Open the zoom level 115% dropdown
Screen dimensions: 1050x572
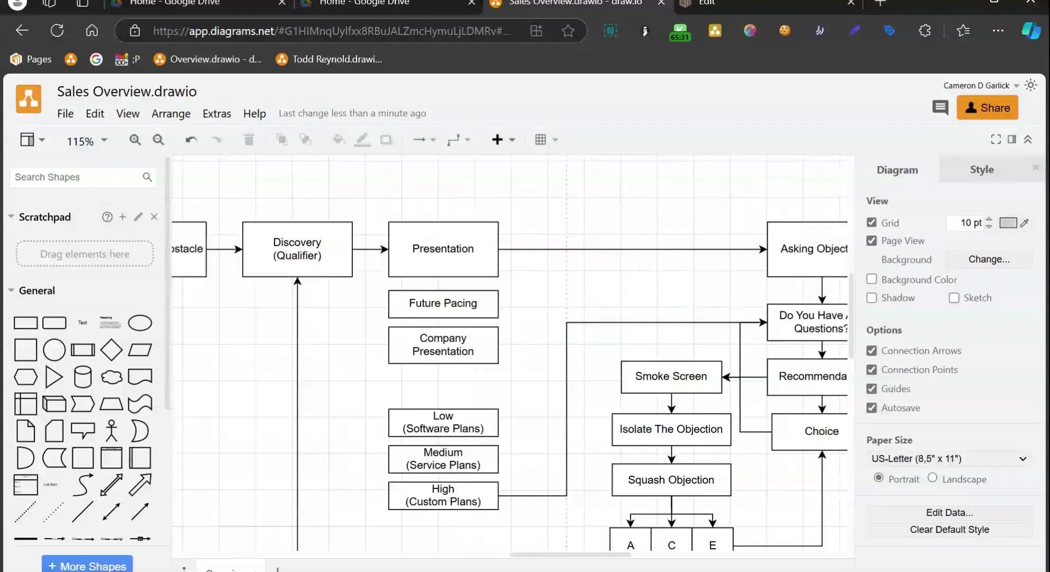point(86,141)
